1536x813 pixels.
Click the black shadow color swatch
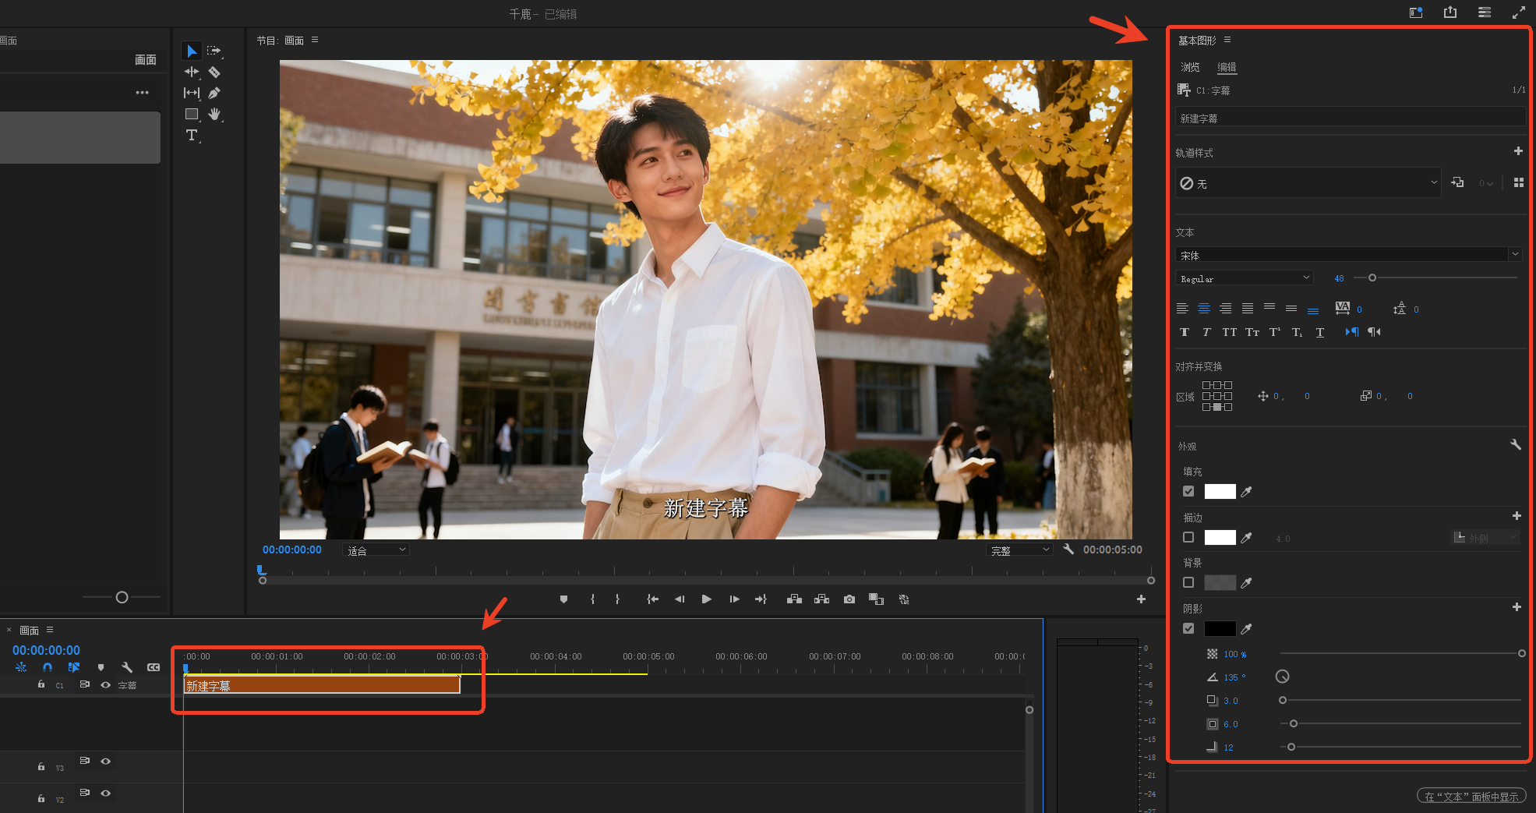tap(1220, 628)
